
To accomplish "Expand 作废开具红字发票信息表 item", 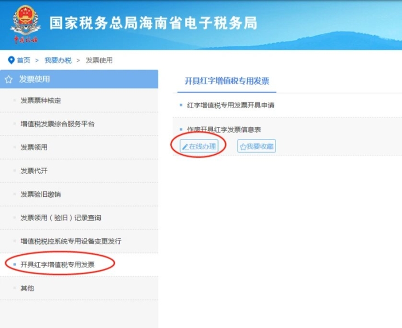I will tap(223, 130).
